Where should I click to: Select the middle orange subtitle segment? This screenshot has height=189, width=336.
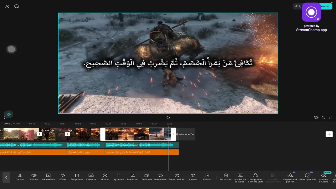tap(86, 152)
